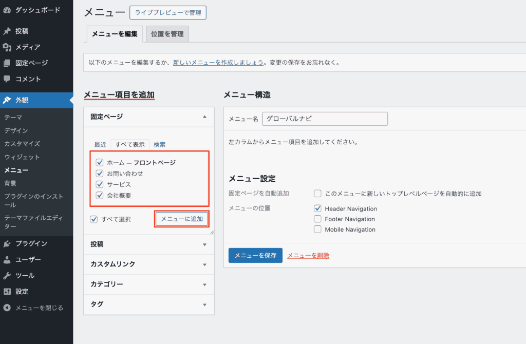Select the コメント speech bubble icon
This screenshot has width=526, height=344.
7,79
